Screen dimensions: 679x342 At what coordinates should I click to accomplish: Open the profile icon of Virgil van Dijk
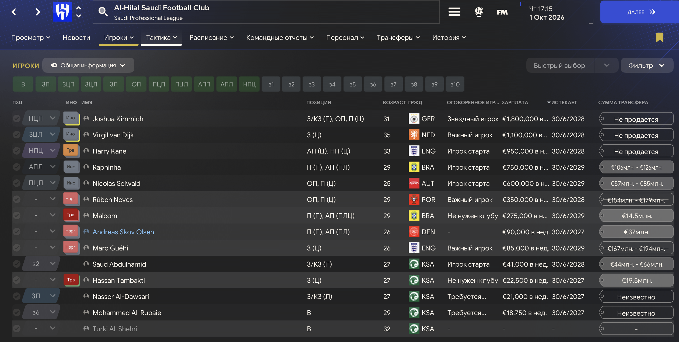(x=86, y=135)
